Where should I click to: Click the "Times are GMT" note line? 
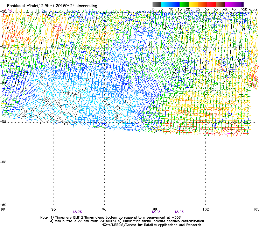pyautogui.click(x=110, y=218)
